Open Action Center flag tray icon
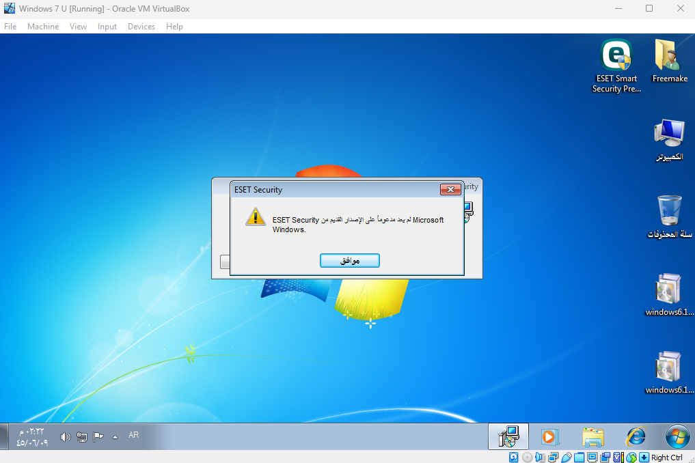Screen dimensions: 695x463 click(98, 437)
